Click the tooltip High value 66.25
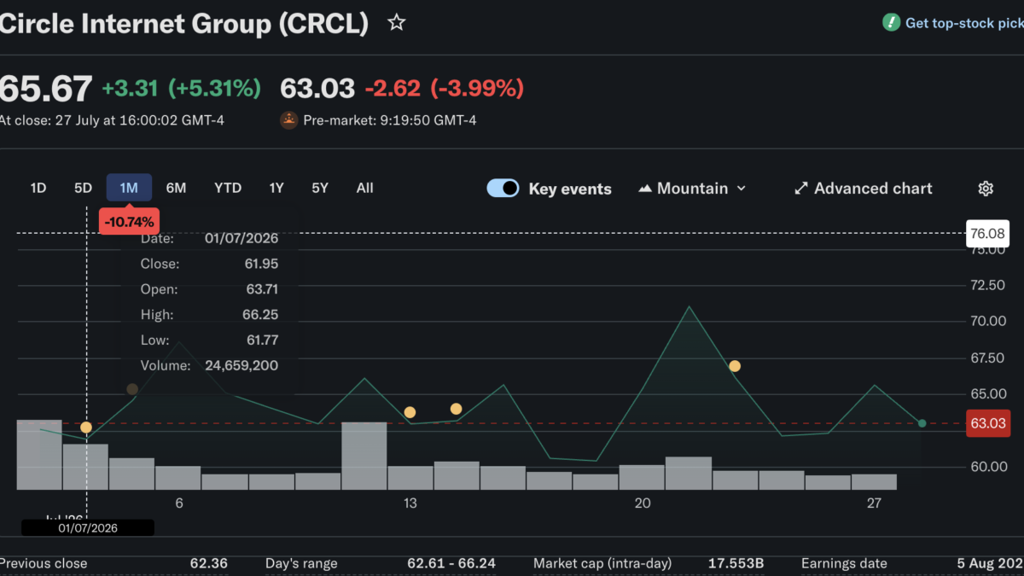1024x576 pixels. click(260, 315)
